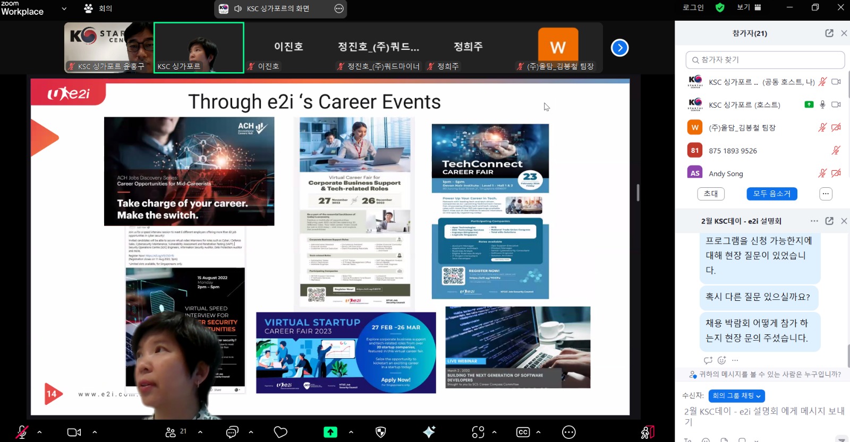Screen dimensions: 850x442
Task: Open chat options arrow in toolbar
Action: click(251, 432)
